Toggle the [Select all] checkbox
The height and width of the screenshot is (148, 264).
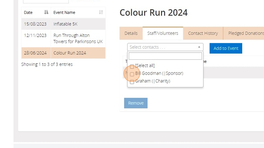point(132,66)
